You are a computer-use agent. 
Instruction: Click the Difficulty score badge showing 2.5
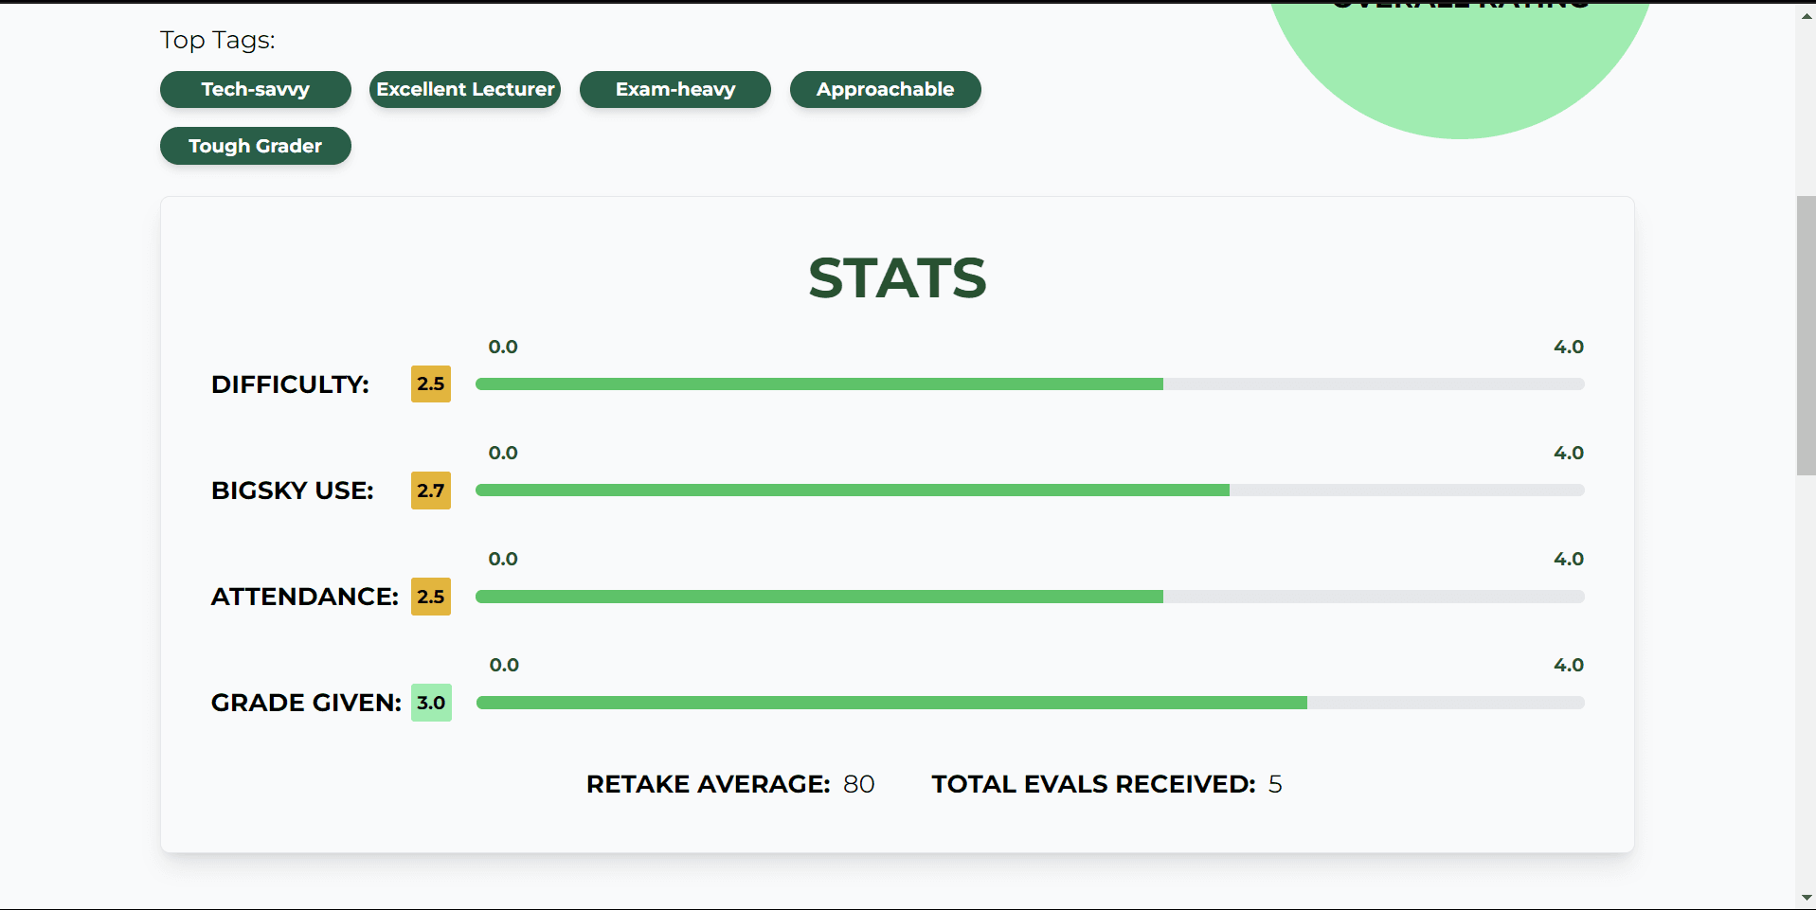[430, 384]
